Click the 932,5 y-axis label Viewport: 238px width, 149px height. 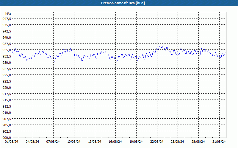point(7,56)
